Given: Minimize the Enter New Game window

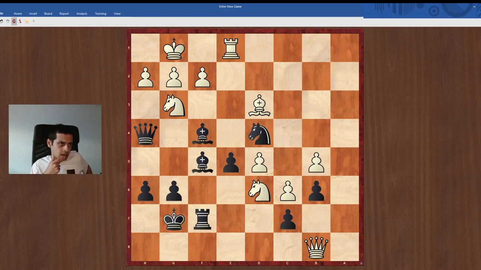Looking at the screenshot, I should [474, 6].
